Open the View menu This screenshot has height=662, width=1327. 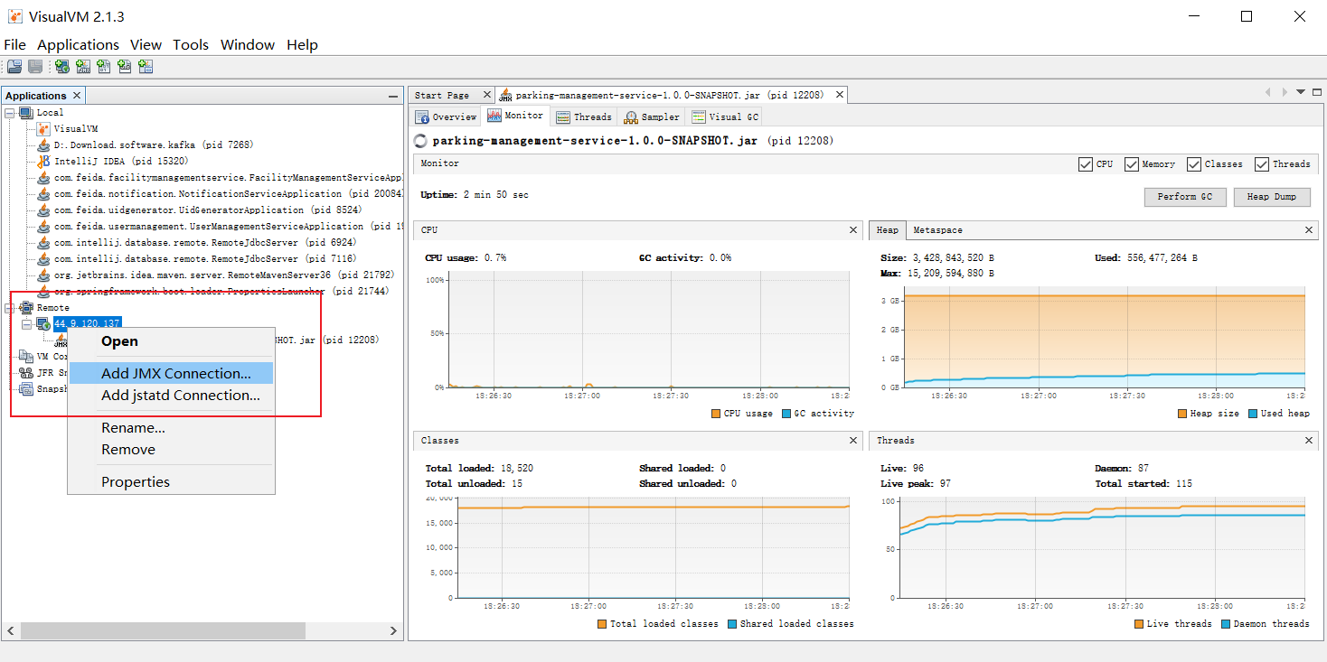pyautogui.click(x=146, y=44)
